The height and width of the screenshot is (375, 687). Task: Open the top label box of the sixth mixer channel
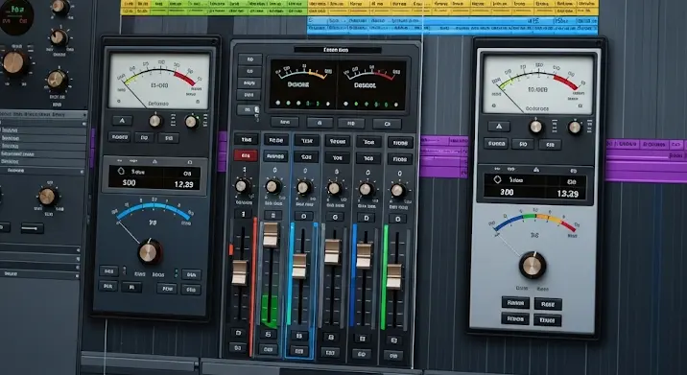[x=400, y=142]
